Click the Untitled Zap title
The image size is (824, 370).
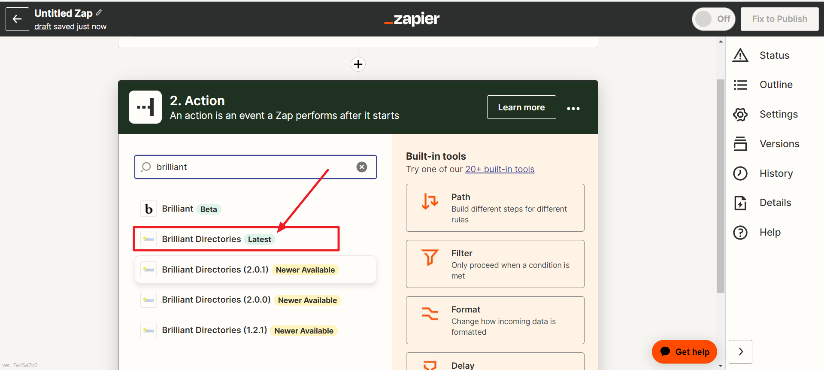click(x=64, y=13)
